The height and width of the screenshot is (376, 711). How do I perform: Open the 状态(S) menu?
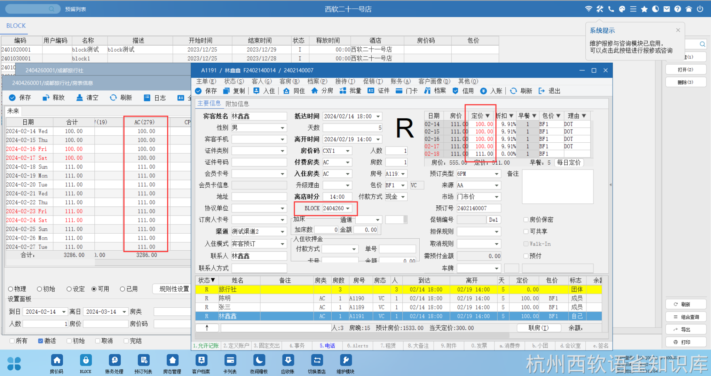tap(234, 81)
